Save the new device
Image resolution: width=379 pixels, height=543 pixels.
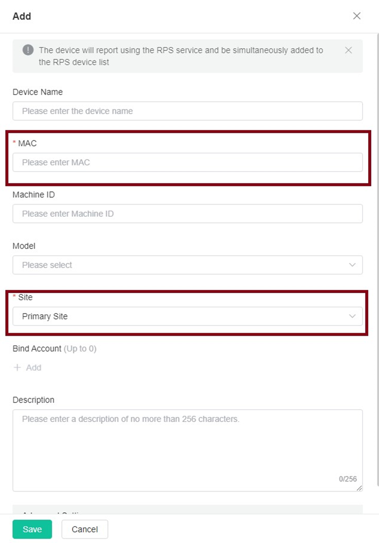32,529
